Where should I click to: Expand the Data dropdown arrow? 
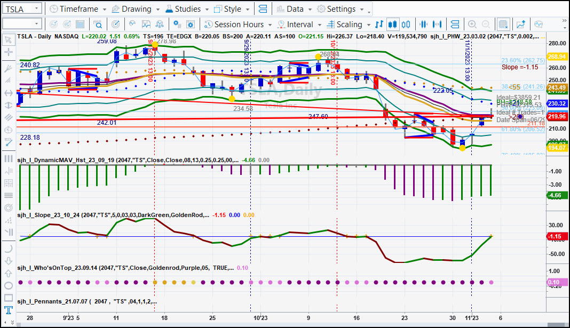pyautogui.click(x=310, y=9)
